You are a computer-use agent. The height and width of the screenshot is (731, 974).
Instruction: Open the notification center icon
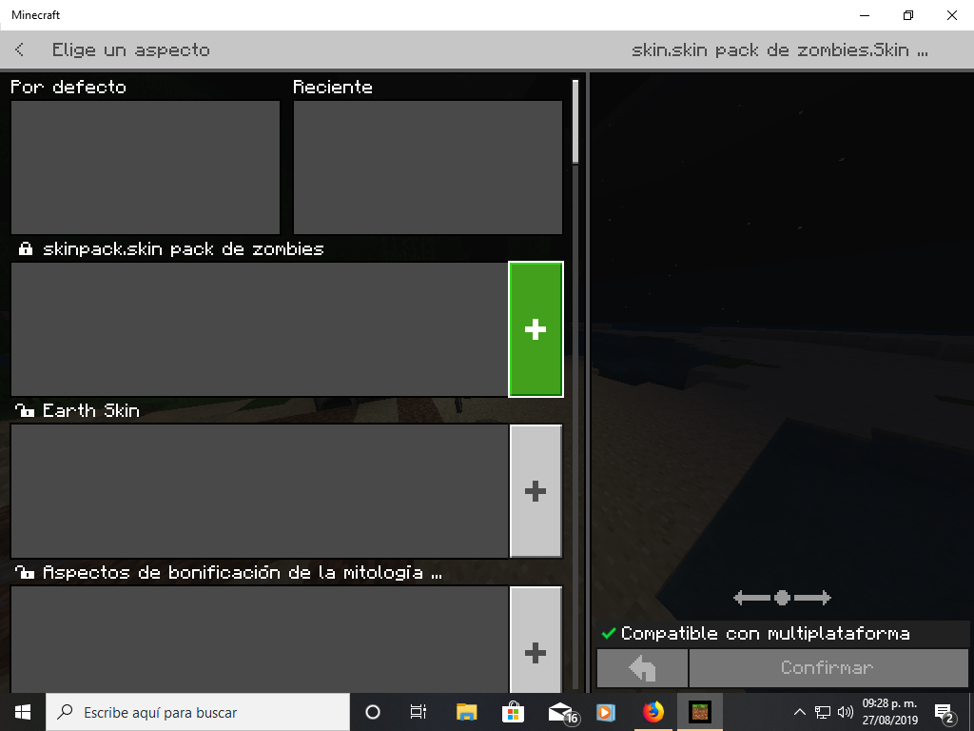tap(945, 712)
